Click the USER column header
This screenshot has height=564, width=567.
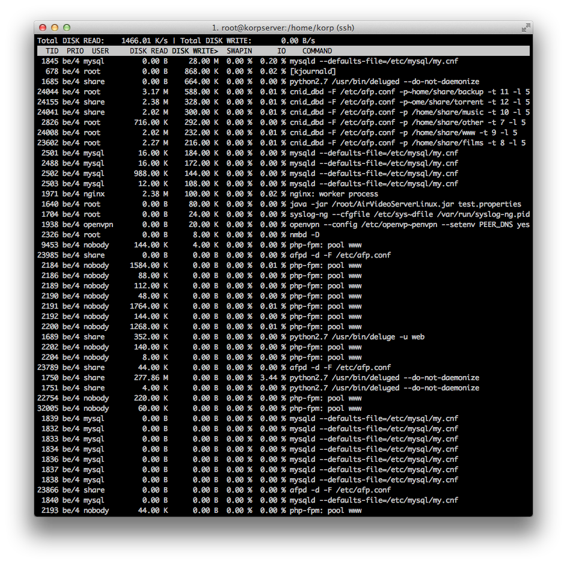tap(100, 51)
